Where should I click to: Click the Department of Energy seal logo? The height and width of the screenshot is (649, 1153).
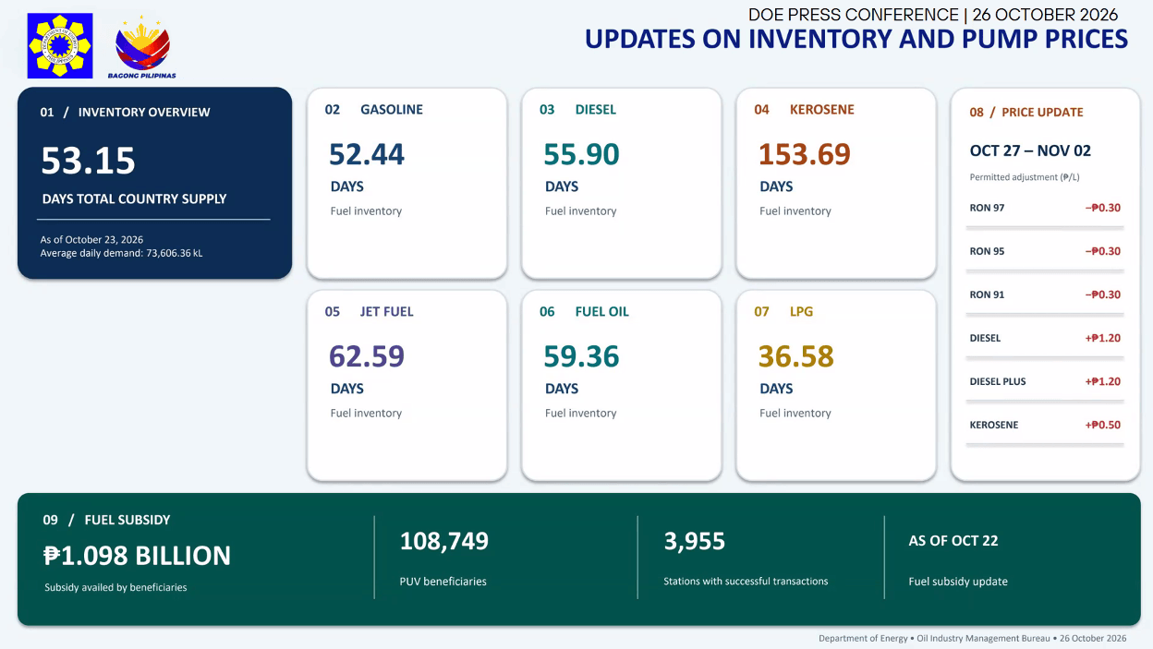pos(60,45)
